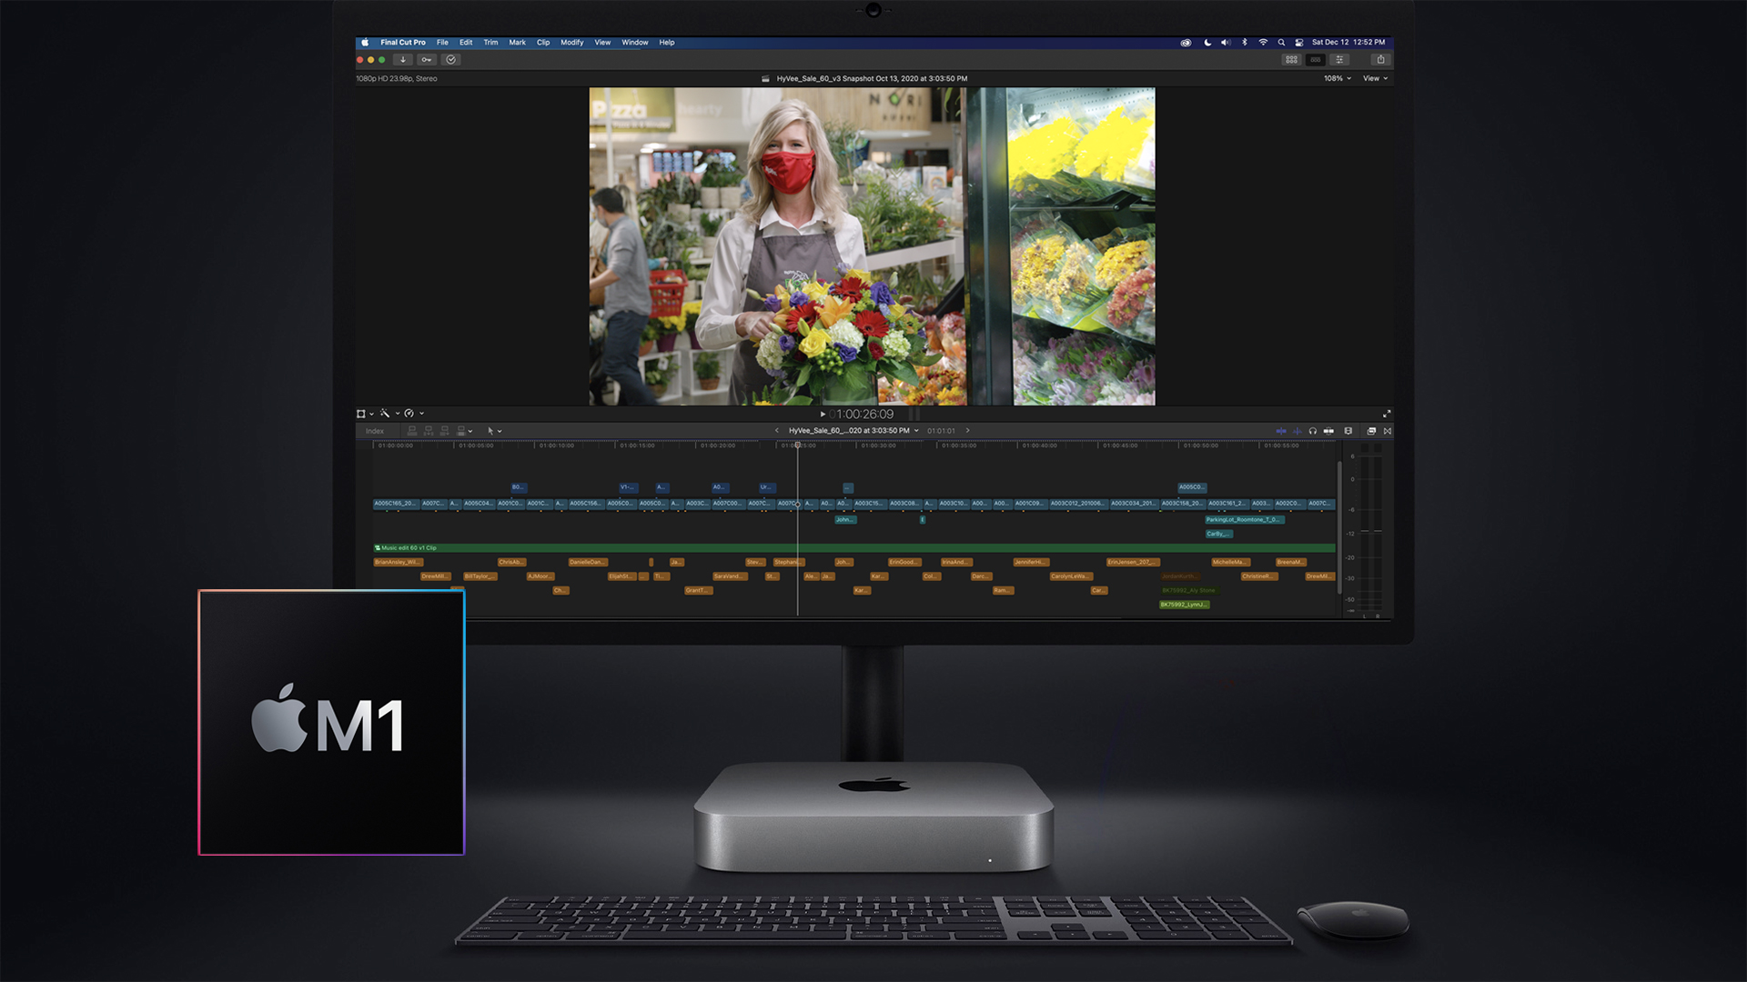
Task: Select the ErinJensen_207 audio clip
Action: 1133,562
